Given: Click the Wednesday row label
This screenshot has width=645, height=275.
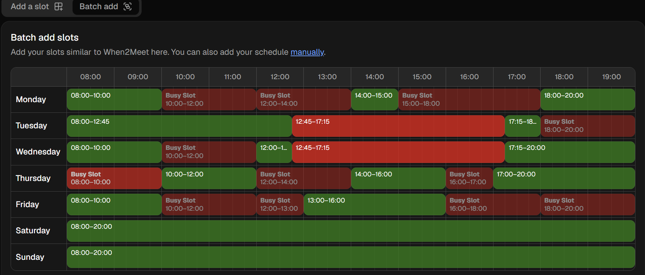Looking at the screenshot, I should 38,152.
